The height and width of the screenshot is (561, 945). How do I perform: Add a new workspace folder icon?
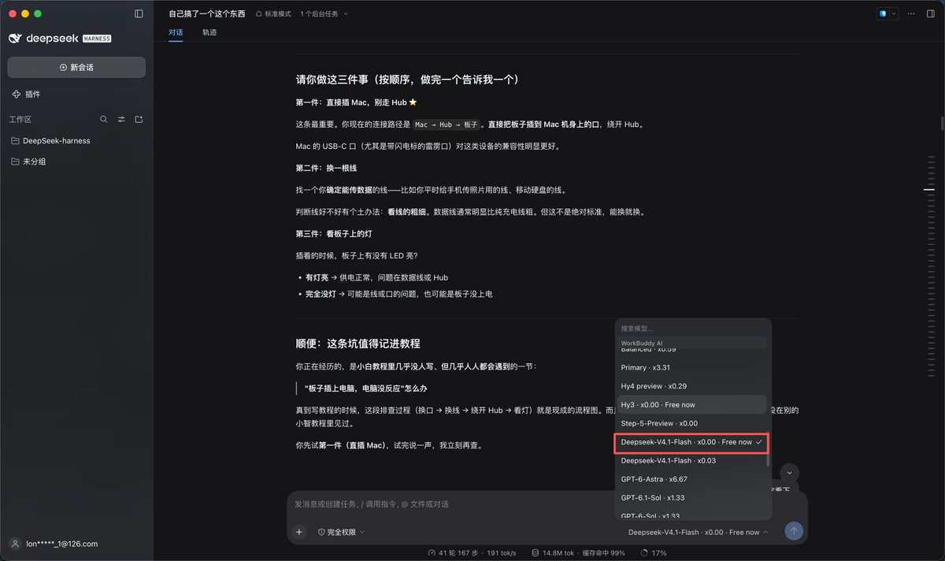(x=139, y=119)
